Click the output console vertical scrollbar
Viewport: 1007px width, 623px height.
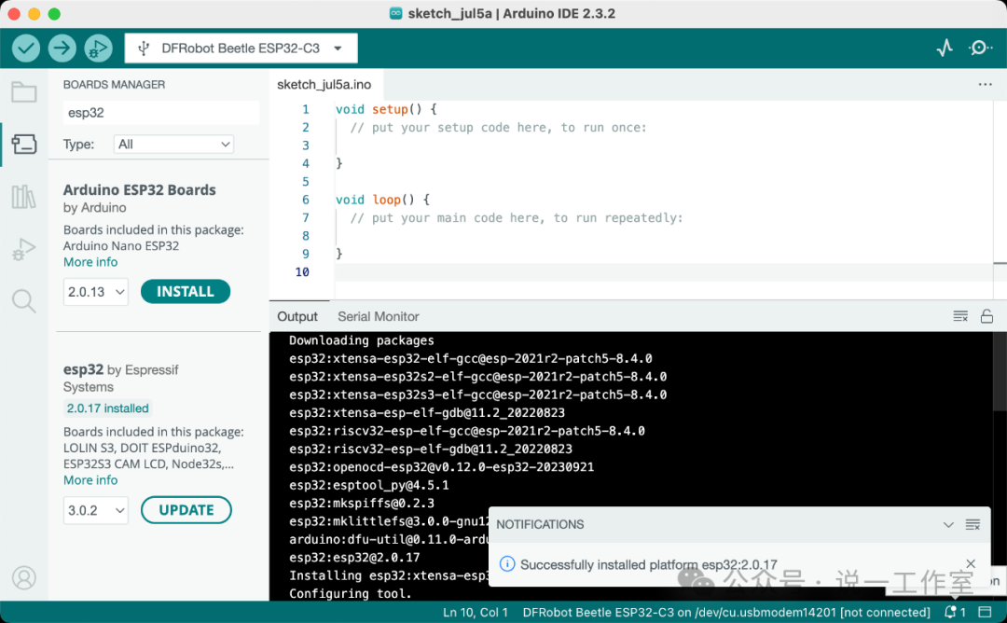click(x=1000, y=372)
